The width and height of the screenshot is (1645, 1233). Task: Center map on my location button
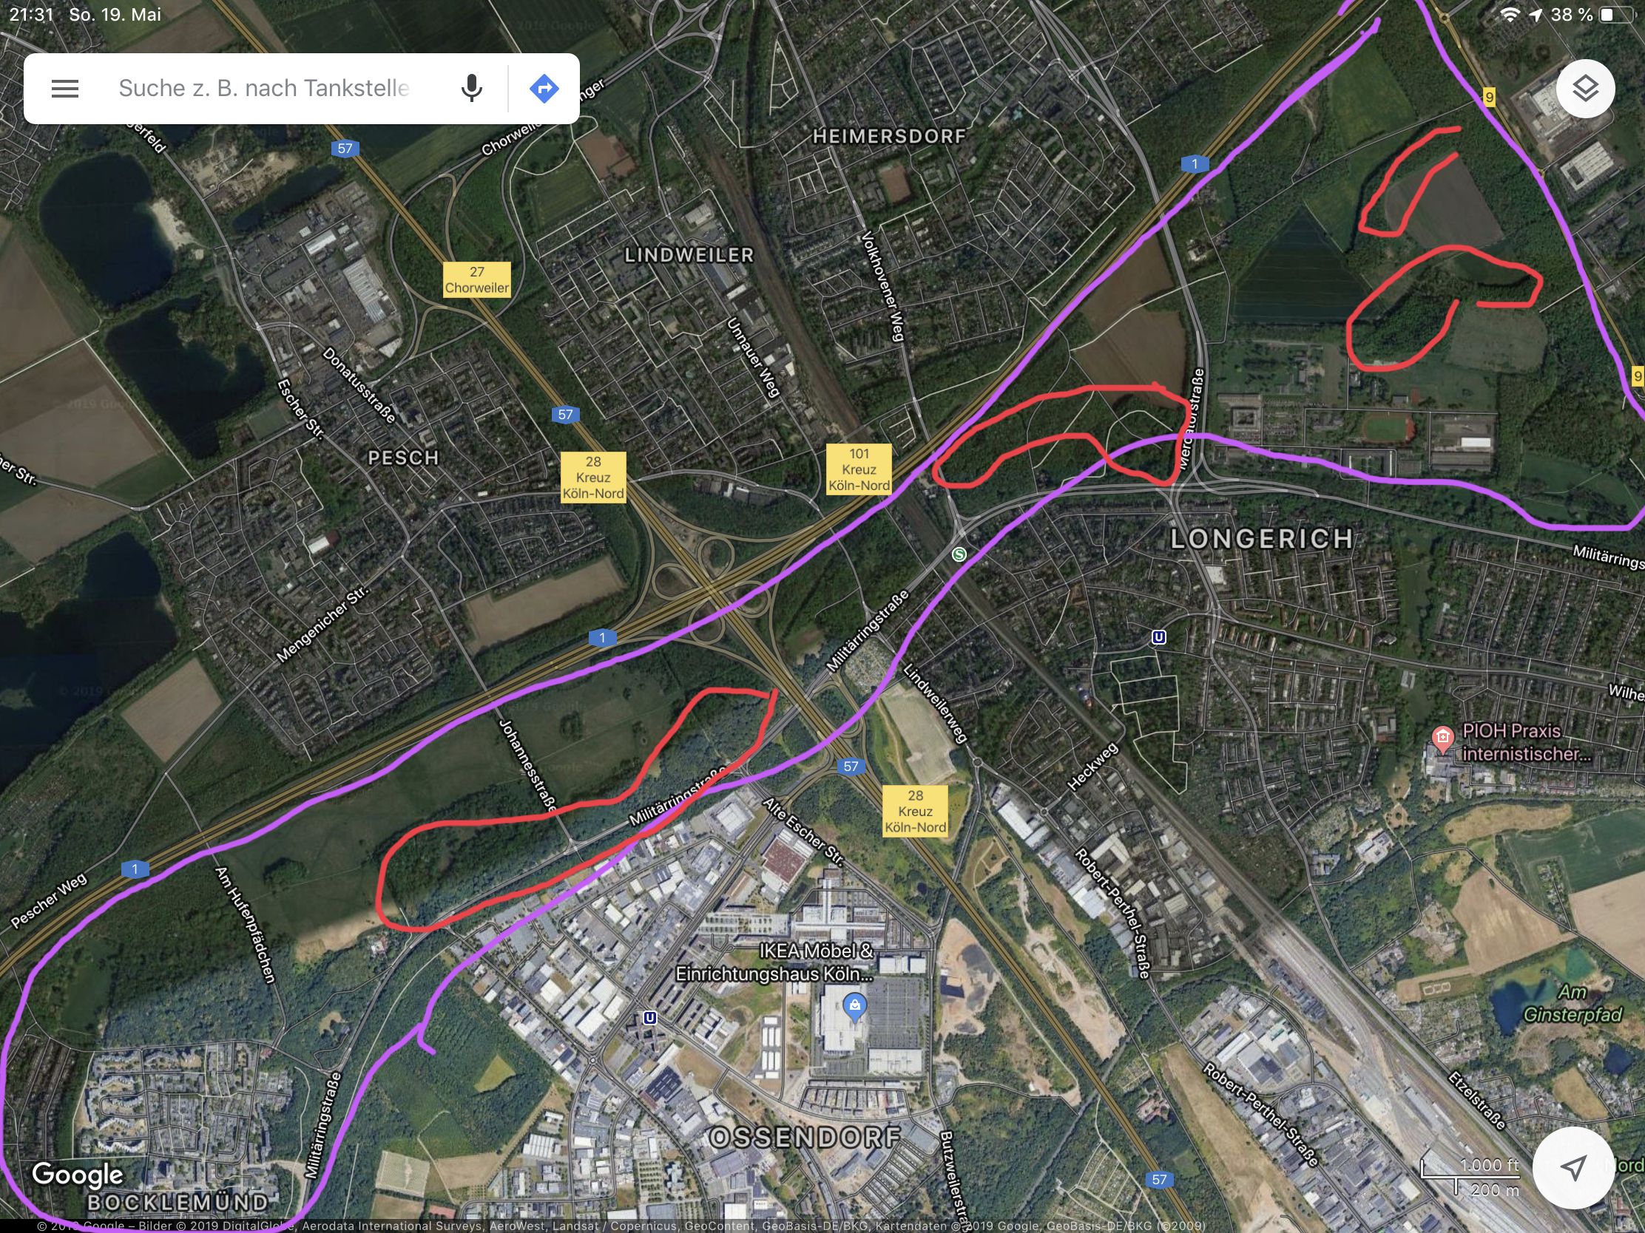(1573, 1168)
